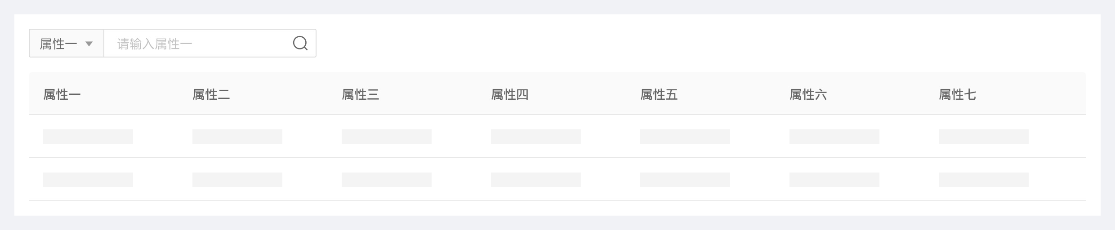Select the 属性三 column header

point(361,95)
